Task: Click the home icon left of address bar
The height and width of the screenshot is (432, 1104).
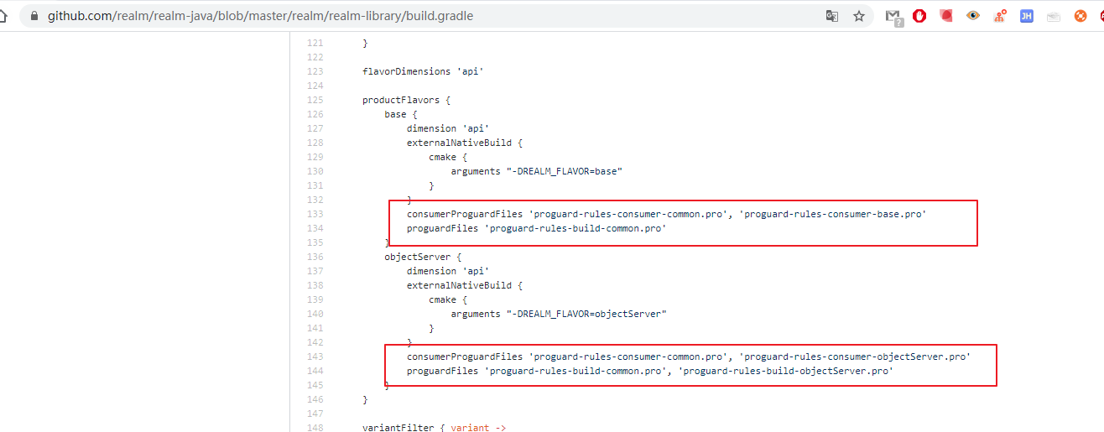Action: click(x=3, y=16)
